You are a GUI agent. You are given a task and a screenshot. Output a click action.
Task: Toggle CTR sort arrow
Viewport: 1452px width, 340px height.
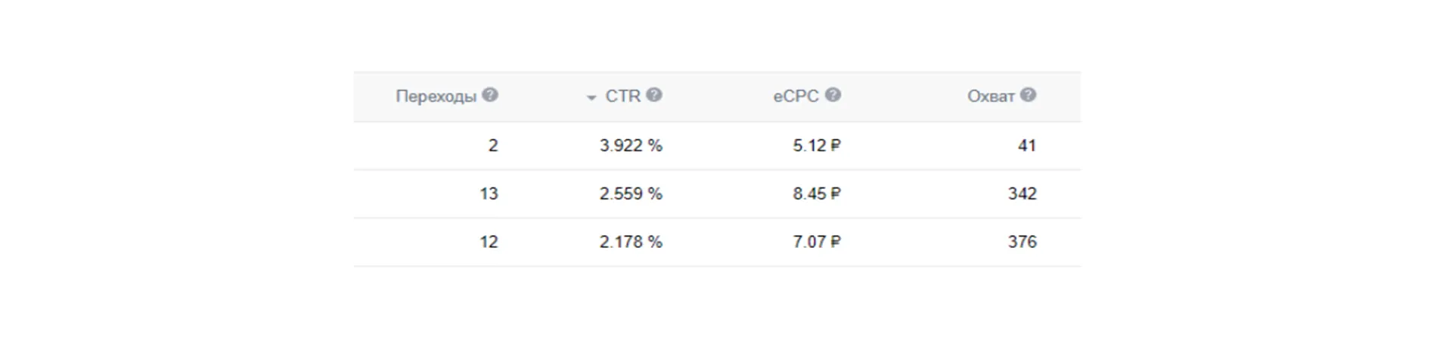click(x=591, y=97)
